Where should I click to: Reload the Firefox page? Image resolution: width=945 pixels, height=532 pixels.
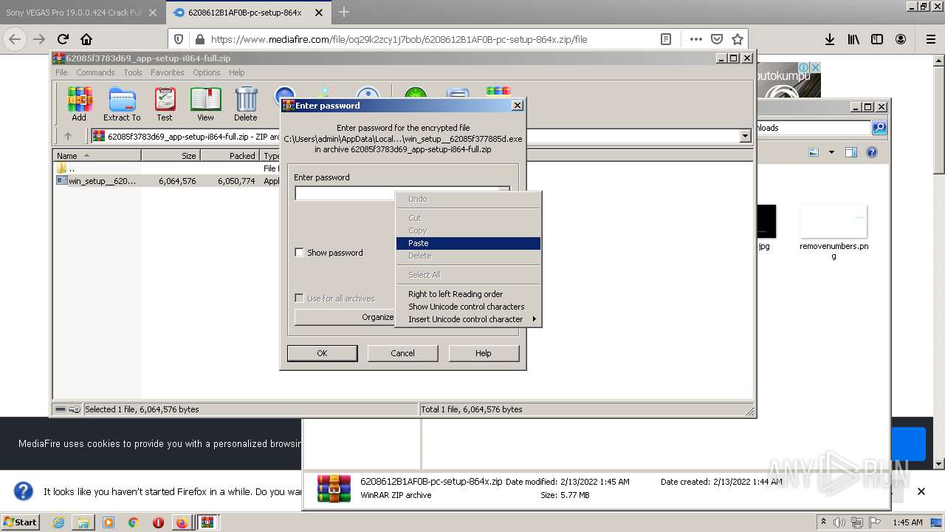pyautogui.click(x=63, y=39)
